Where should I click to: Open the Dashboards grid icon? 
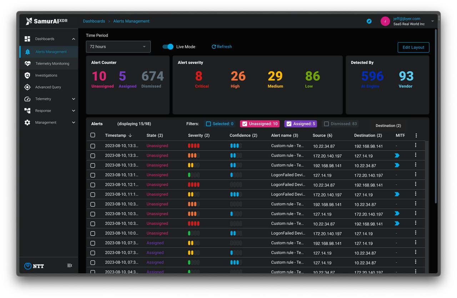point(27,39)
